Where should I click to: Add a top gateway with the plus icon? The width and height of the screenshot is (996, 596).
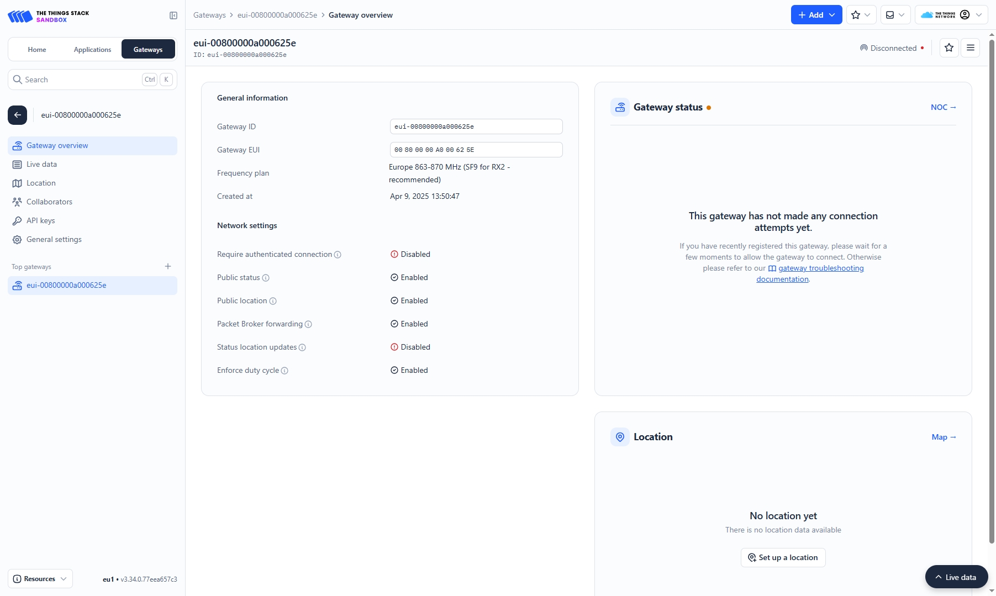coord(168,267)
